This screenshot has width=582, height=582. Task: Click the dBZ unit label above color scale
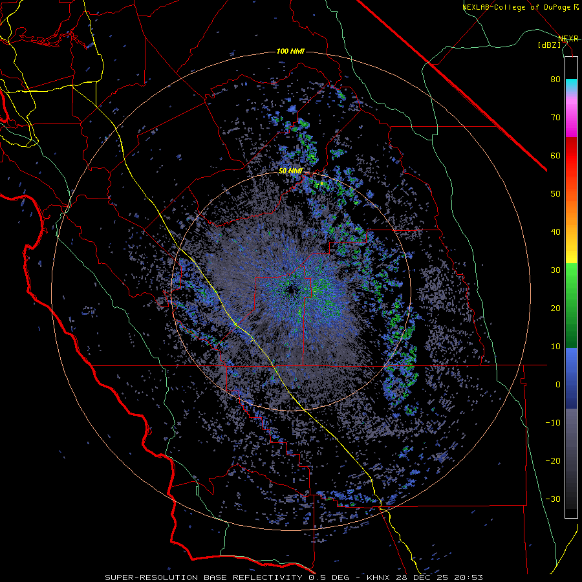click(x=549, y=45)
